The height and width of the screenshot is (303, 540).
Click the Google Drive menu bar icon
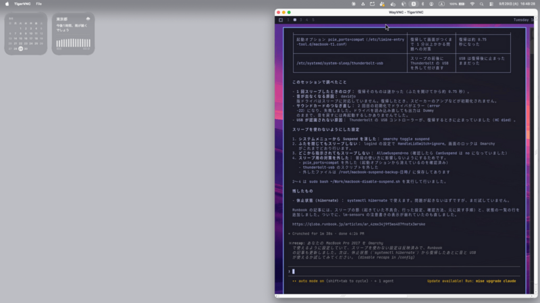point(363,4)
